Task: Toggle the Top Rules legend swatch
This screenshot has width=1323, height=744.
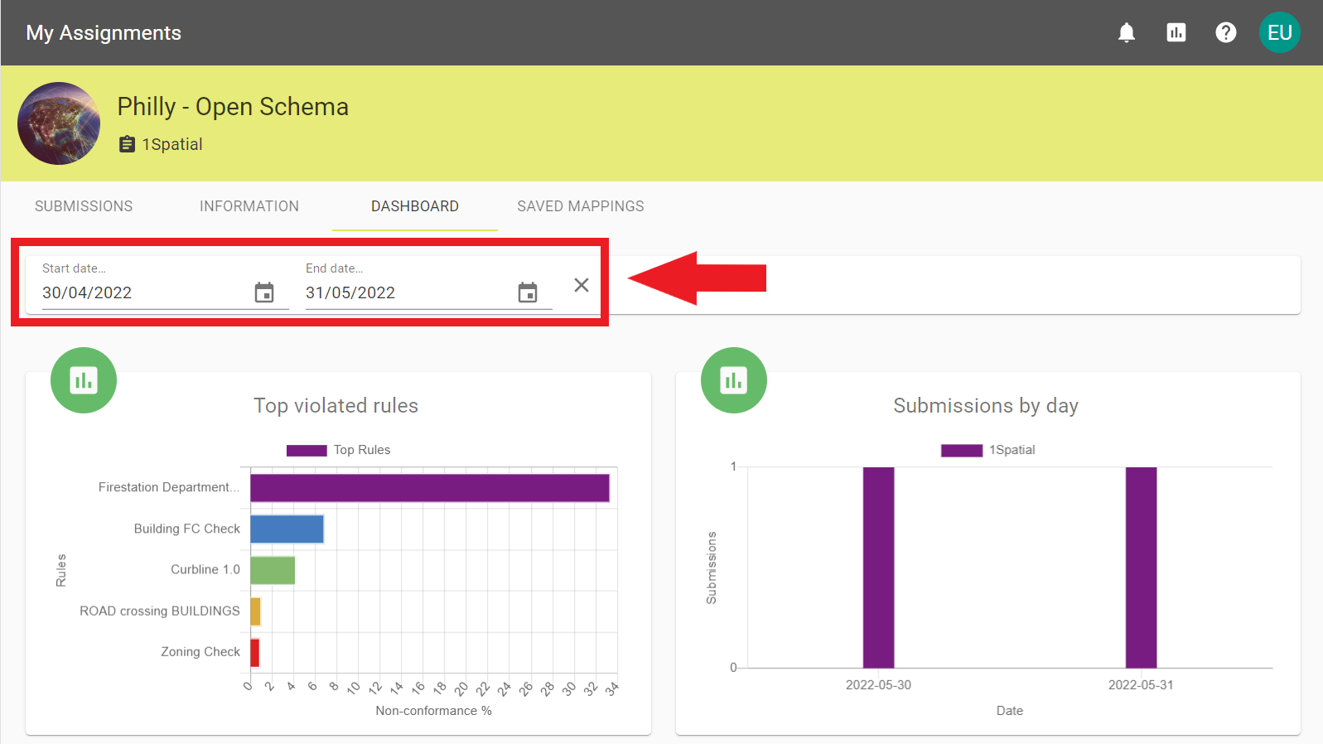Action: [x=307, y=451]
